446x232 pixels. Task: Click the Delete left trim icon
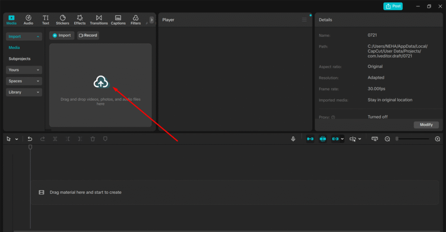pyautogui.click(x=68, y=139)
